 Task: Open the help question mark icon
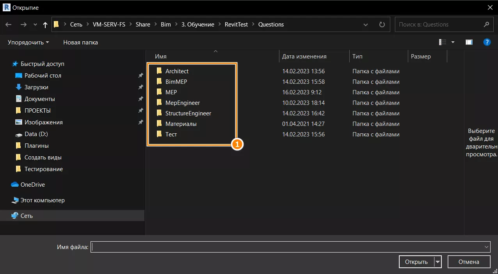pos(487,42)
